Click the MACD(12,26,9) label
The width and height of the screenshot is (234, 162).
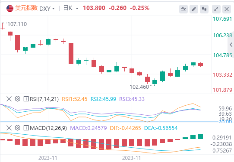click(x=48, y=128)
